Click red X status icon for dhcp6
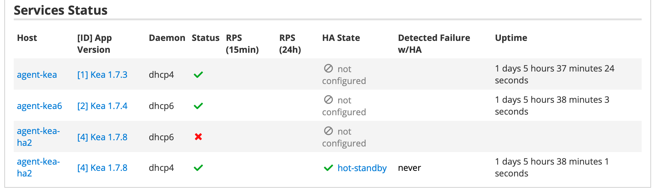Screen dimensions: 657x193 198,137
